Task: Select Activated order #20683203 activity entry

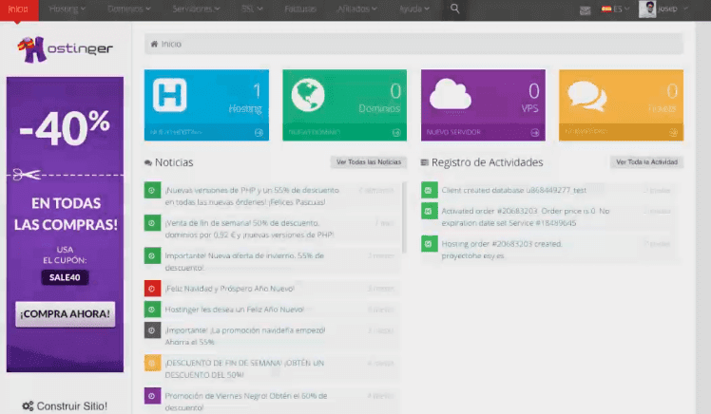Action: click(x=525, y=216)
